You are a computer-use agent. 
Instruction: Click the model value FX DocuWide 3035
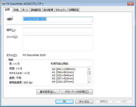(x=34, y=55)
